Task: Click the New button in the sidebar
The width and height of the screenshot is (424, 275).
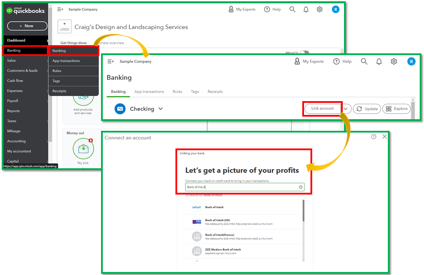Action: pos(27,26)
